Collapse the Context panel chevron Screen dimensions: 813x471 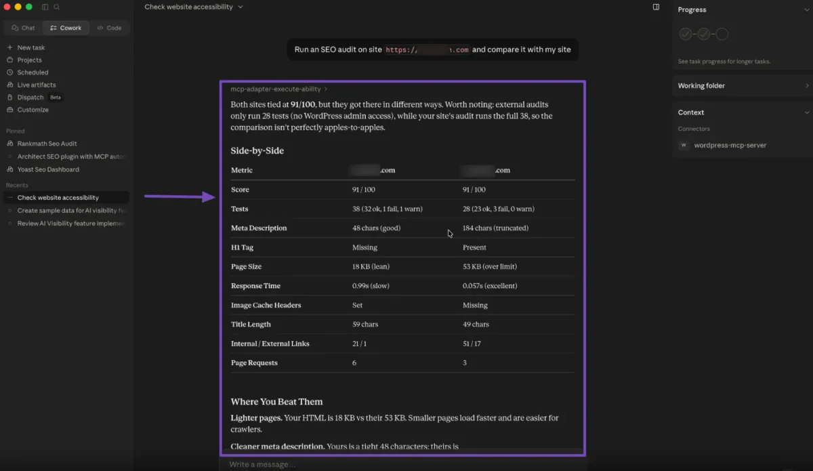click(x=806, y=112)
